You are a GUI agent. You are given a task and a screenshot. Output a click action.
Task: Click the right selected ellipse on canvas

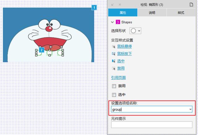point(60,53)
